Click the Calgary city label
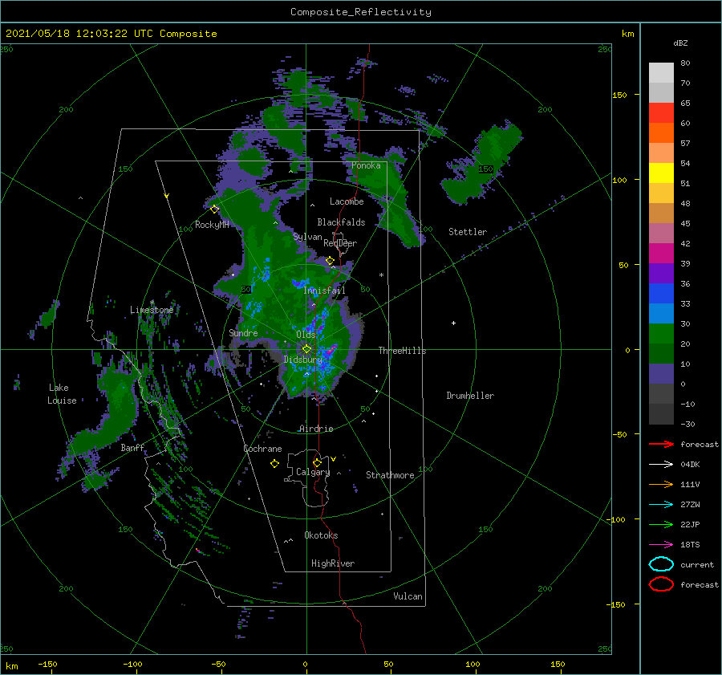 (313, 472)
